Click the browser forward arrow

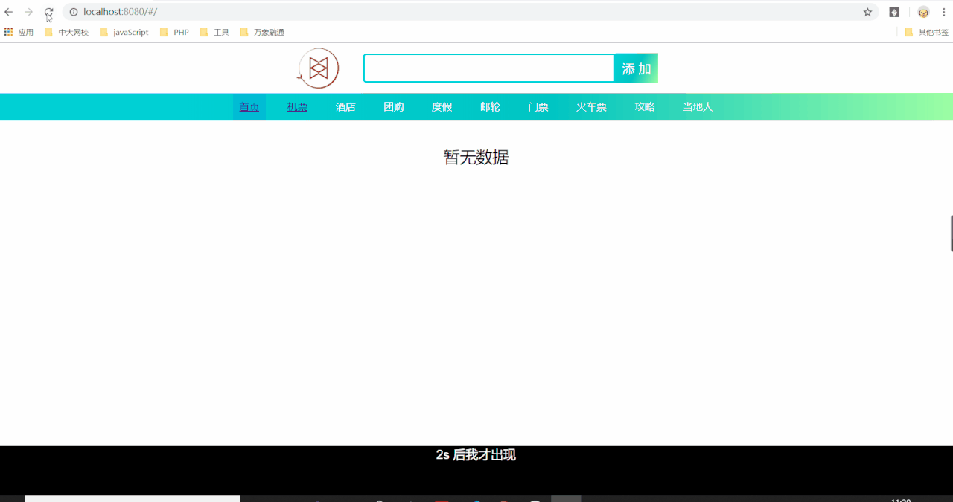[x=28, y=12]
